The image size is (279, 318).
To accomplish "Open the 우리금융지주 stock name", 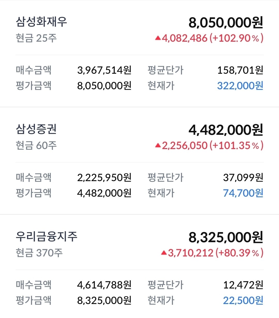I will [x=47, y=236].
